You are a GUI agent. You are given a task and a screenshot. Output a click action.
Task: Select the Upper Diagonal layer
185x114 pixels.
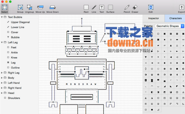[x=20, y=22]
